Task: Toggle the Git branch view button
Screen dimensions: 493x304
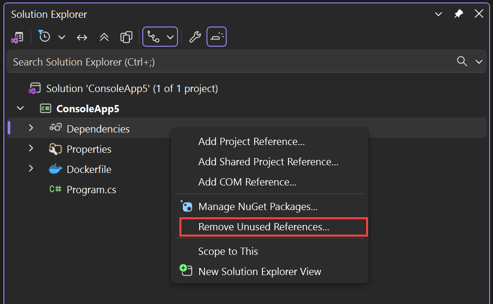Action: [x=153, y=37]
